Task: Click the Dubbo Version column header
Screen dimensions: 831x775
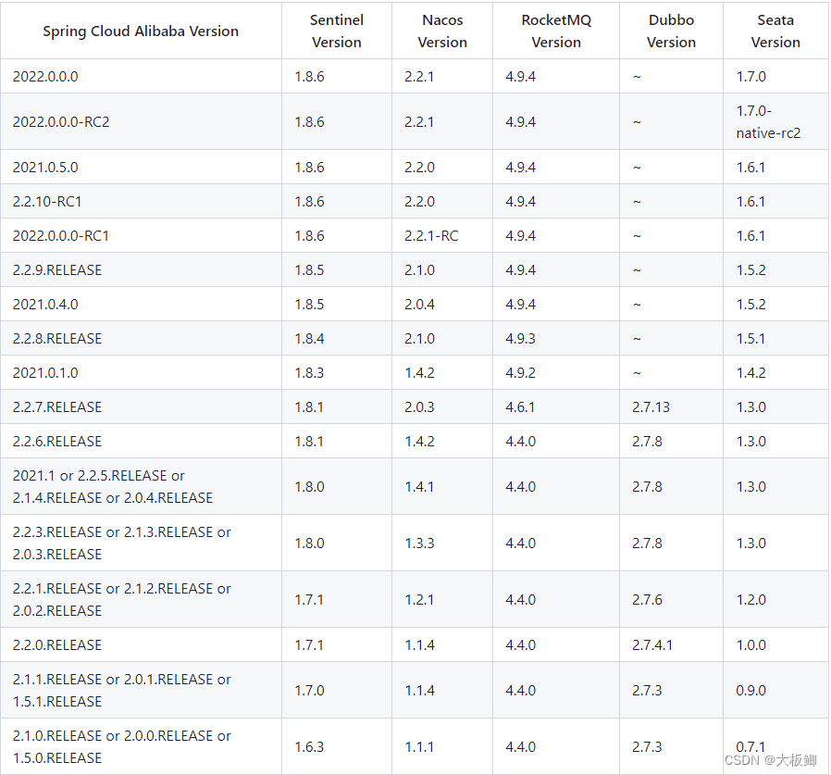Action: [x=671, y=31]
